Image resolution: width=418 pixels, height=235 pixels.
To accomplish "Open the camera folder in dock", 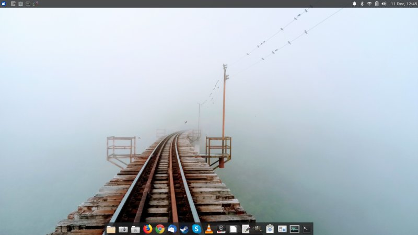I will [x=123, y=229].
